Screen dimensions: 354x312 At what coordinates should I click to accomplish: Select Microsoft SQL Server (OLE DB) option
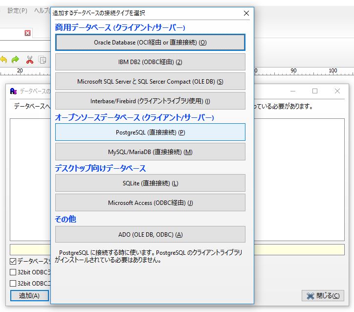coord(150,82)
